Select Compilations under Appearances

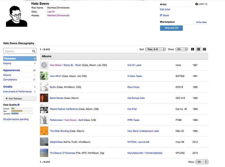point(10,80)
